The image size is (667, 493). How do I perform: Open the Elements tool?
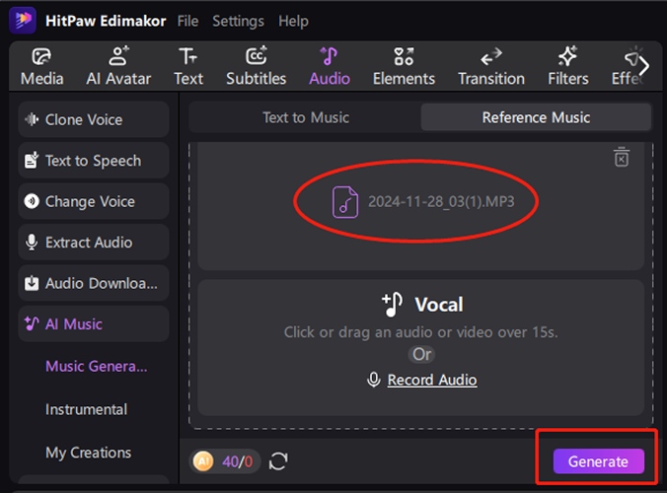coord(404,67)
